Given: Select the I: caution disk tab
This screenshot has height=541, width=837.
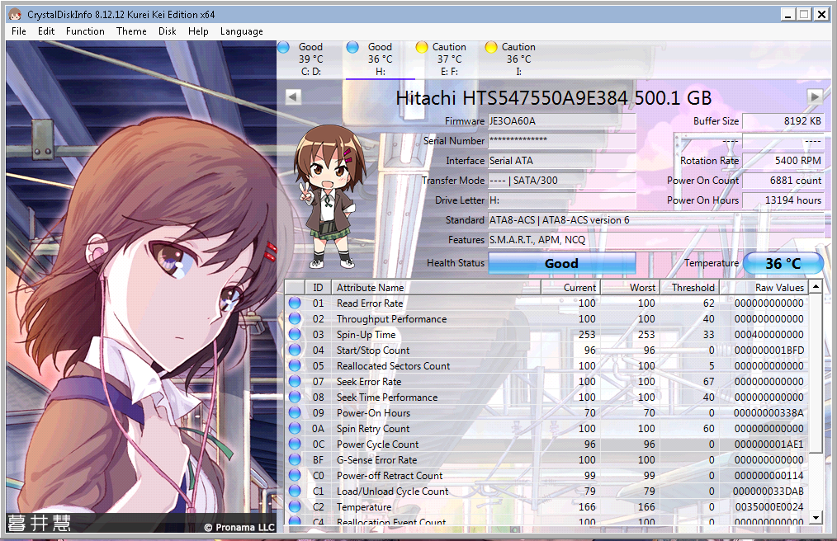Looking at the screenshot, I should (x=518, y=59).
